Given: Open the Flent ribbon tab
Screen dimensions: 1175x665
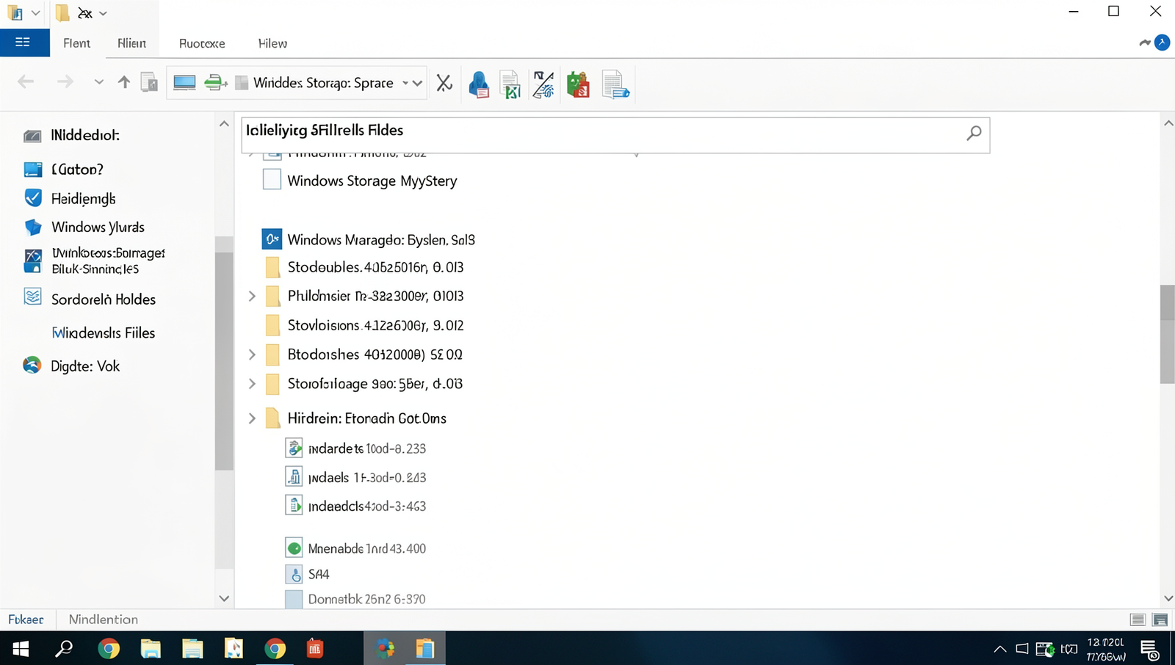Looking at the screenshot, I should (76, 43).
